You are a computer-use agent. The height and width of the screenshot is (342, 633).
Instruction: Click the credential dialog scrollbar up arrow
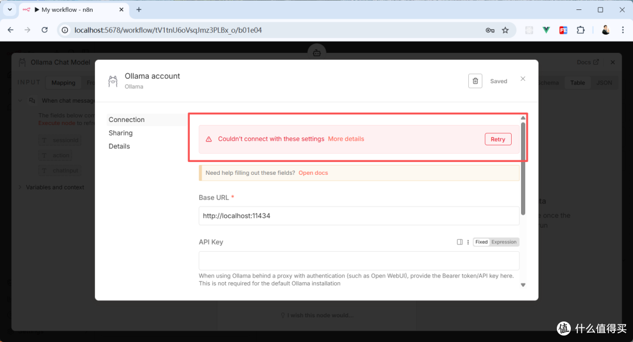pos(523,118)
